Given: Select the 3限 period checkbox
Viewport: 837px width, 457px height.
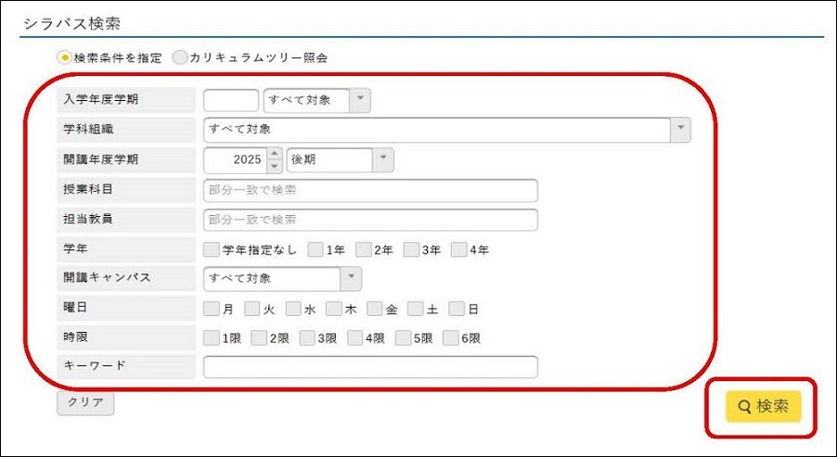Looking at the screenshot, I should pyautogui.click(x=307, y=338).
